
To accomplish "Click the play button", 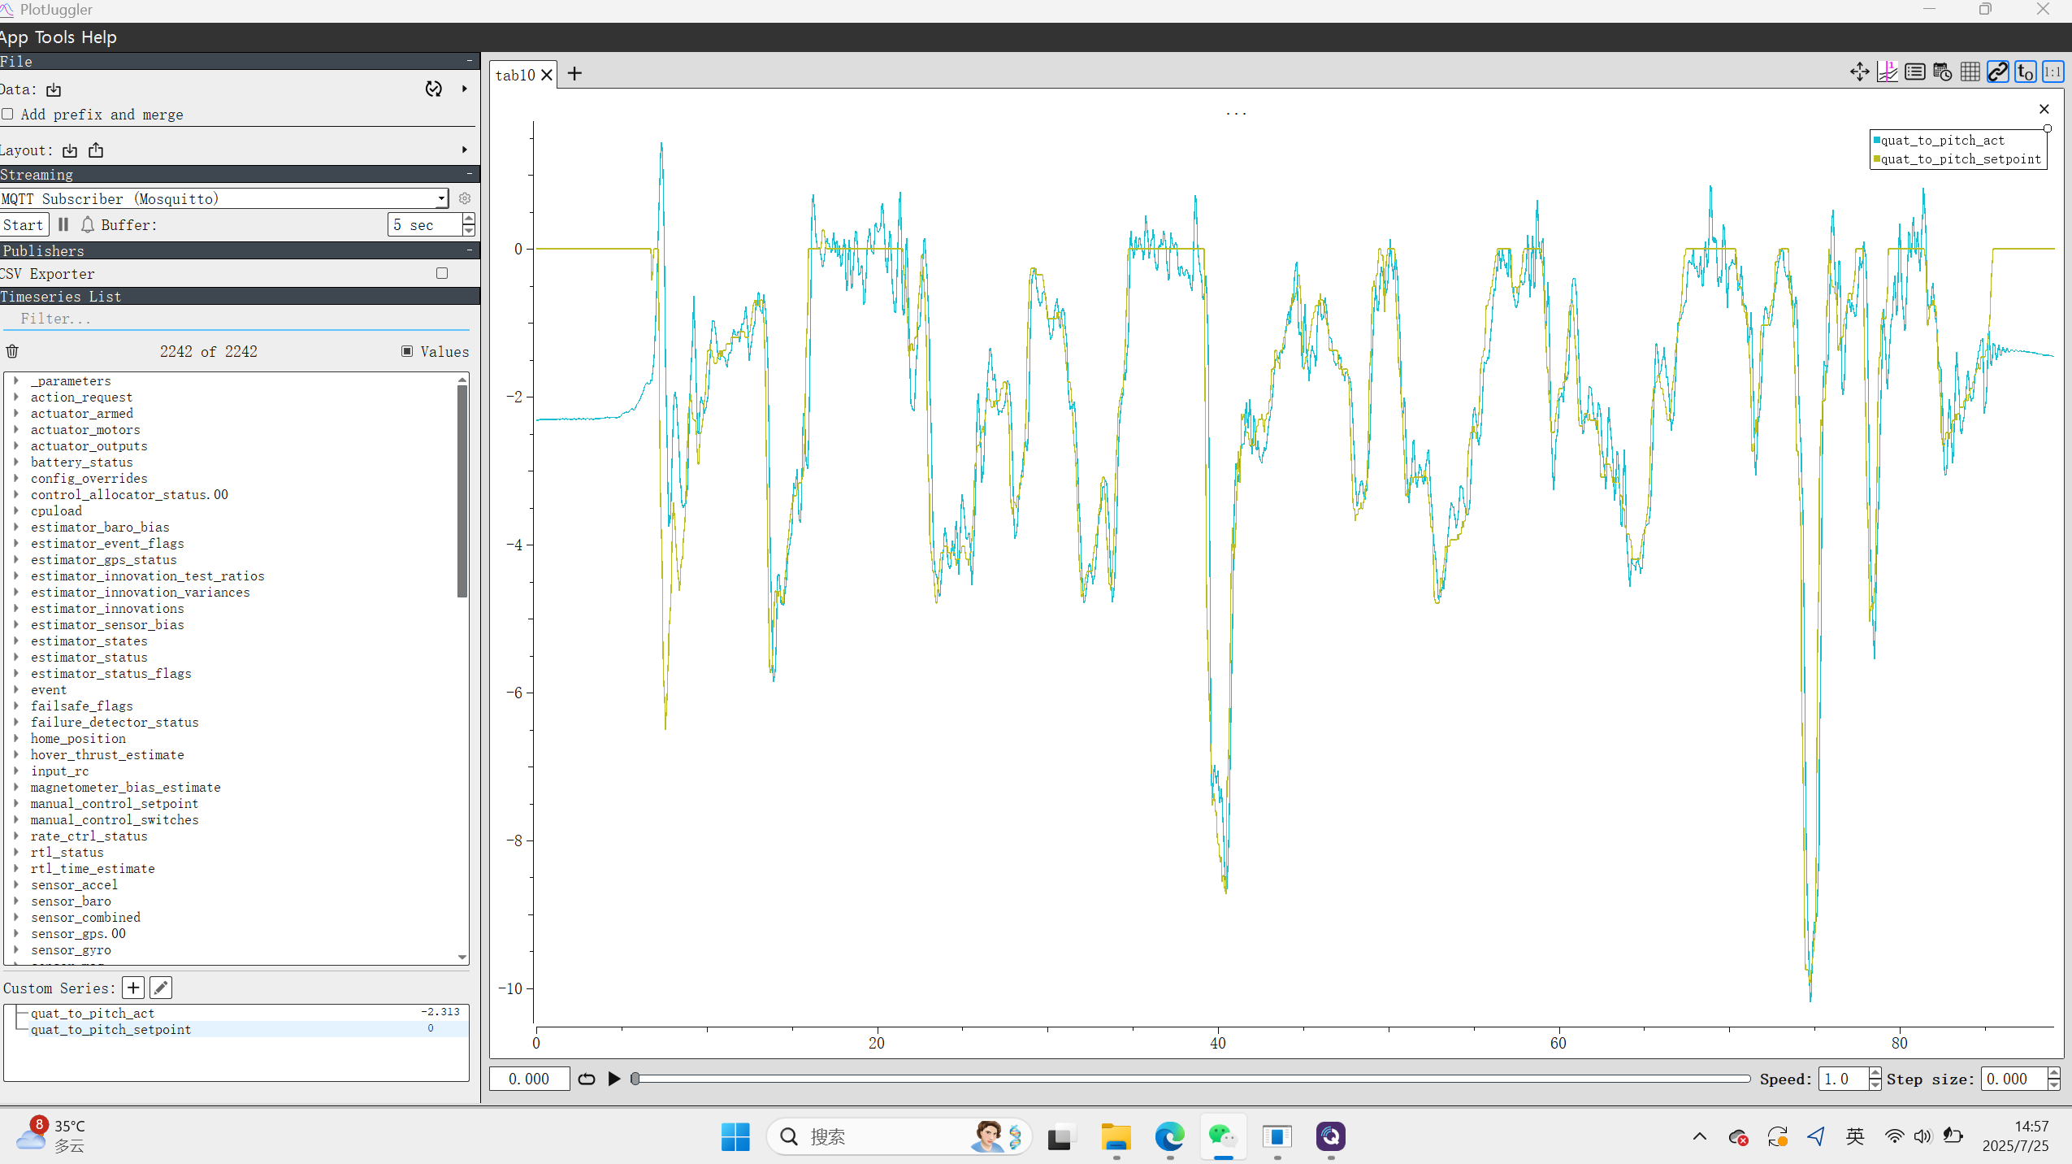I will point(614,1079).
